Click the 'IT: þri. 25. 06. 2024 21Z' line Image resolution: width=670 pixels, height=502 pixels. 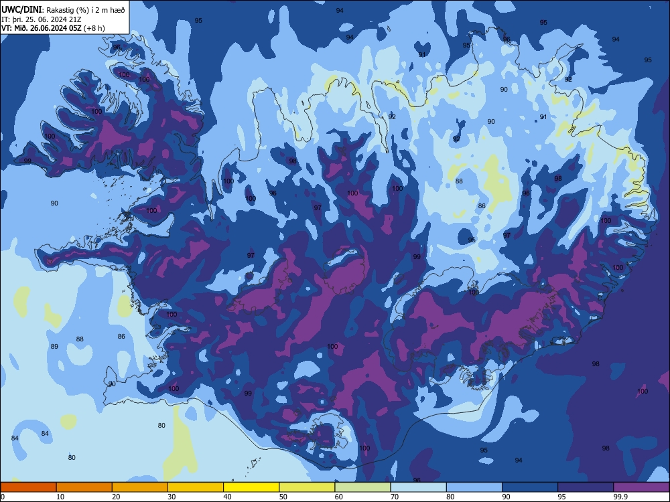coord(41,19)
